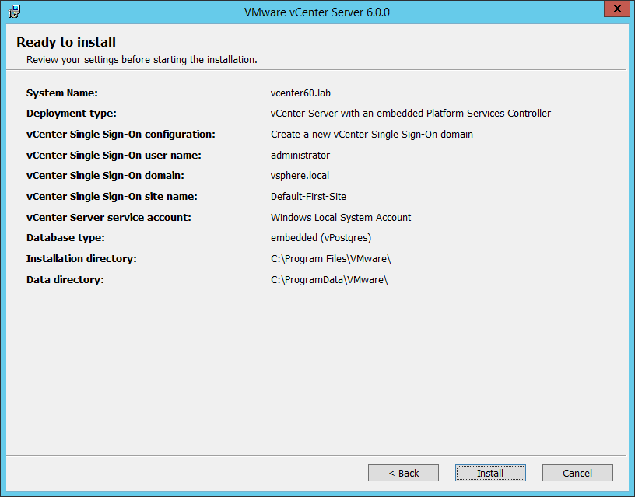The height and width of the screenshot is (497, 635).
Task: Close the installer window
Action: point(617,9)
